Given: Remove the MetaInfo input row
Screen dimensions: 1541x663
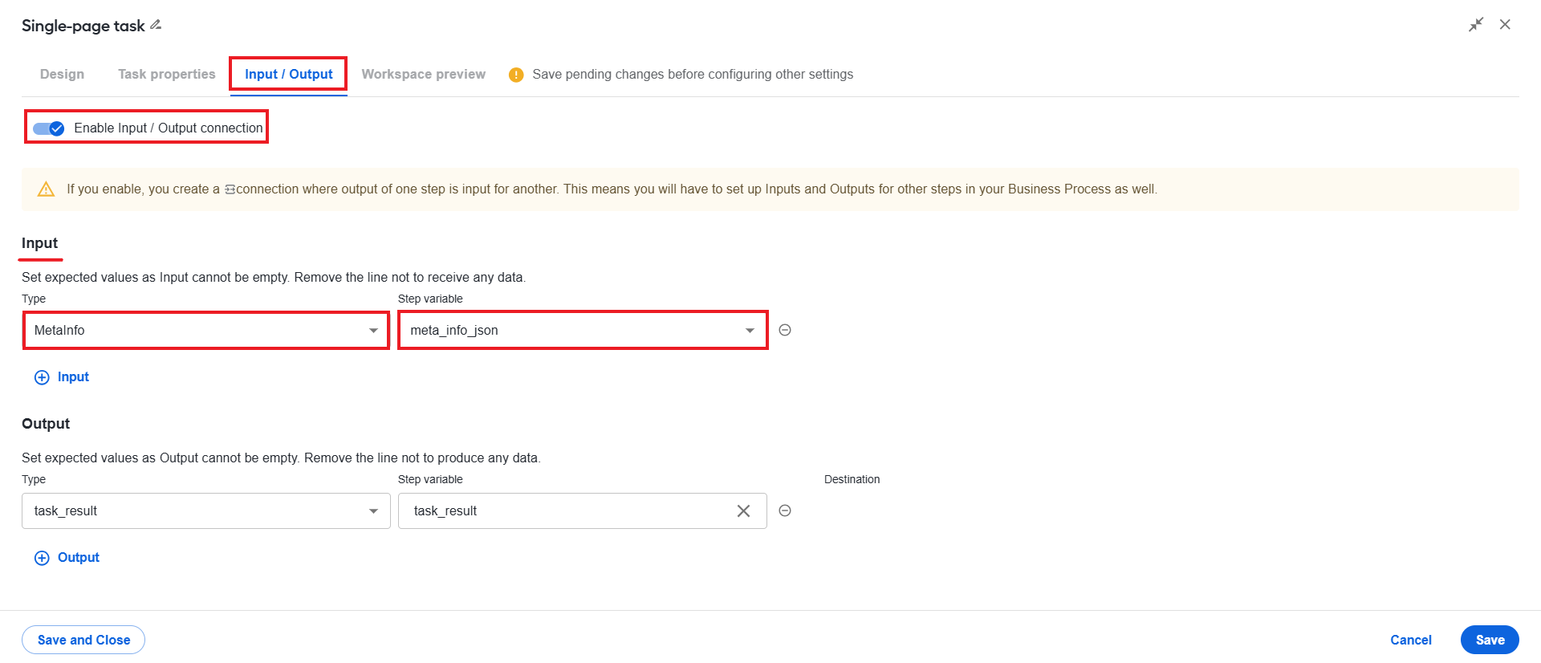Looking at the screenshot, I should (785, 330).
